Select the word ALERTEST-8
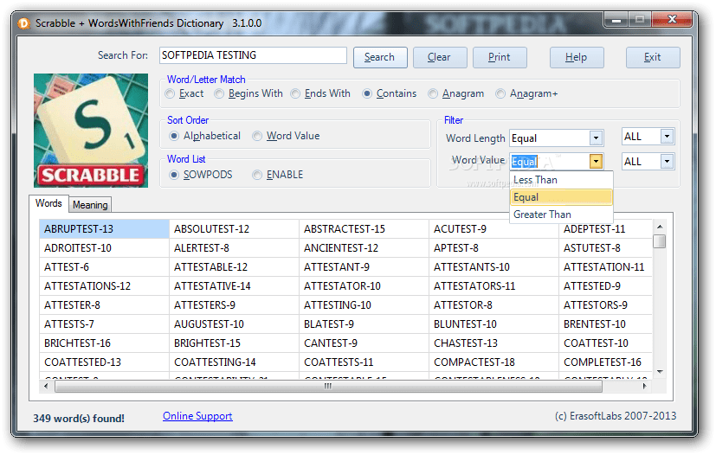 pyautogui.click(x=234, y=248)
